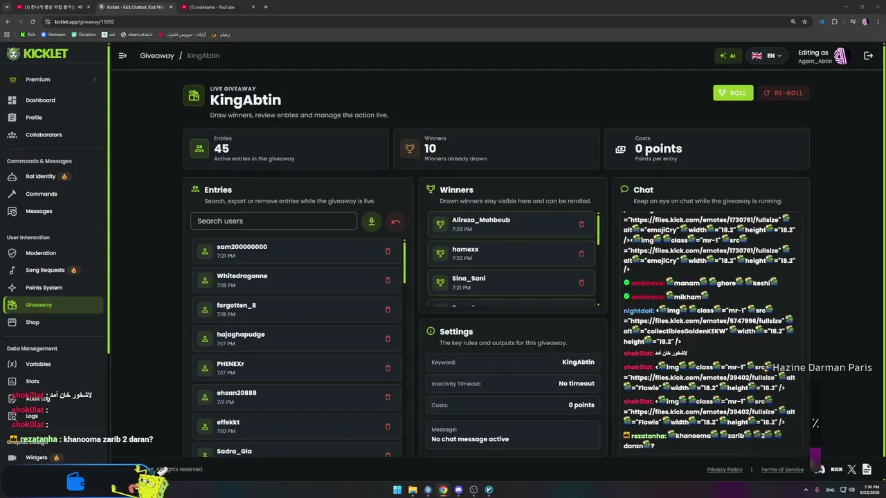This screenshot has height=498, width=886.
Task: Open a new browser tab
Action: pyautogui.click(x=266, y=7)
